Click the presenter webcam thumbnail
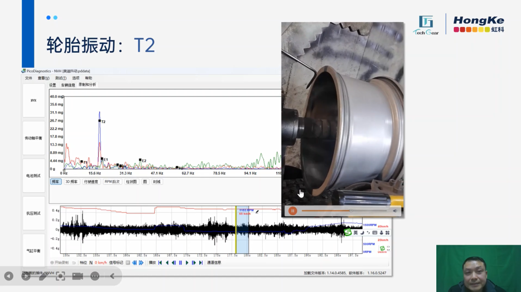Image resolution: width=521 pixels, height=292 pixels. pos(478,268)
